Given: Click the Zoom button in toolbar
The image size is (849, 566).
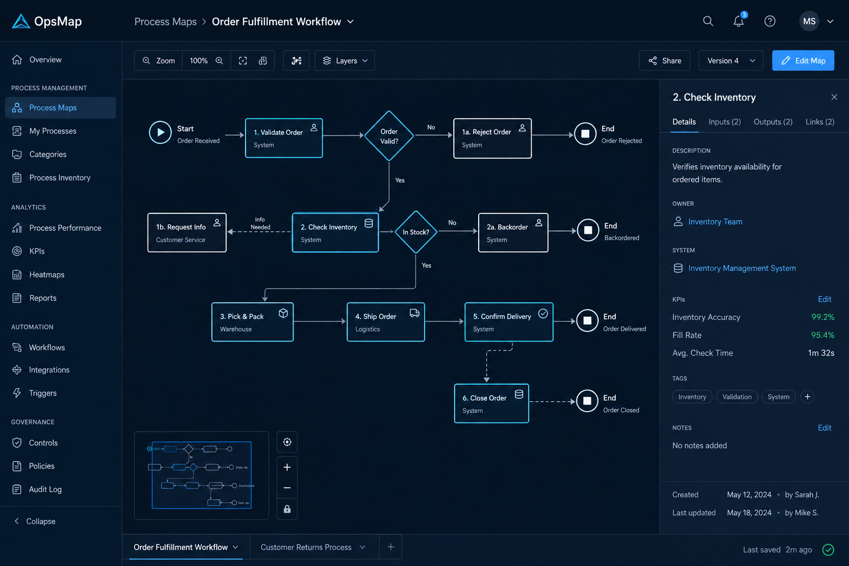Looking at the screenshot, I should pyautogui.click(x=159, y=61).
